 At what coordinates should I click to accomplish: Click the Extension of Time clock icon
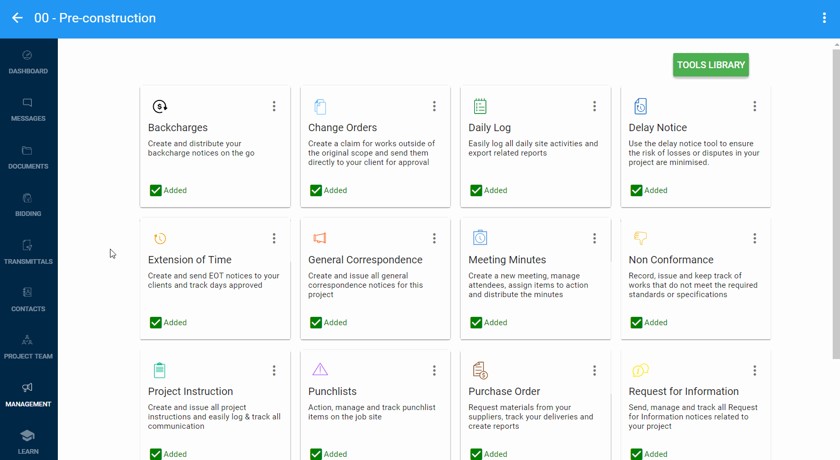pos(160,238)
